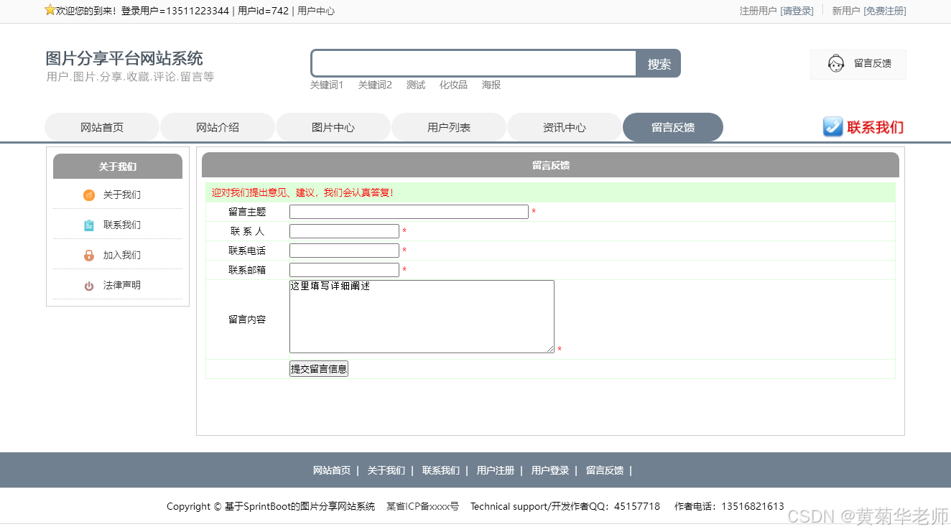The image size is (951, 532).
Task: Open the 请登录 login link
Action: click(797, 11)
